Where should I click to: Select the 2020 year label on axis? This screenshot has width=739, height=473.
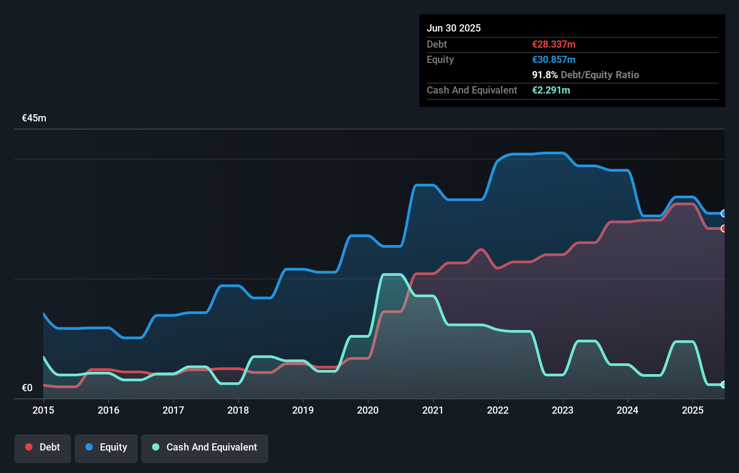[x=367, y=411]
